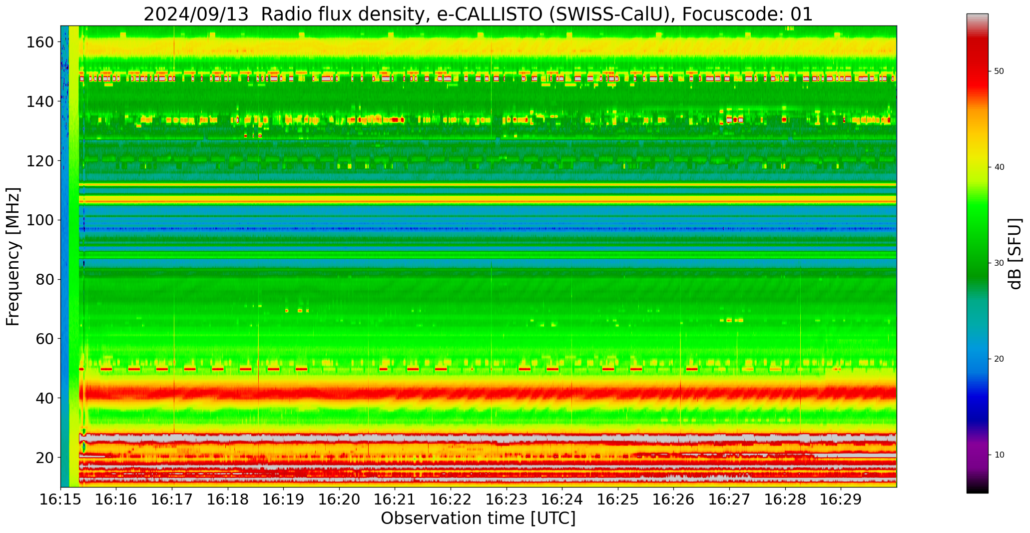
Task: Select the 16:29 observation time tick
Action: tap(841, 500)
